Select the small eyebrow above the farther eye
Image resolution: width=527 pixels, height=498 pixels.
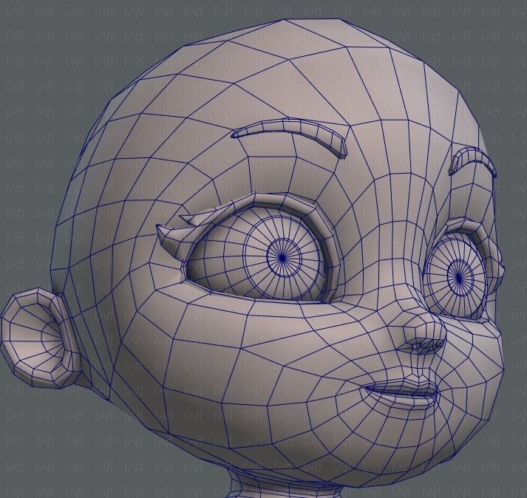pyautogui.click(x=472, y=161)
